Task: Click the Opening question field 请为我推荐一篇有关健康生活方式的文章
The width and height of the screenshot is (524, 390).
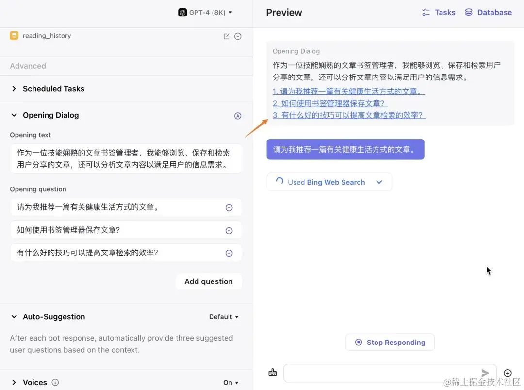Action: [x=126, y=207]
